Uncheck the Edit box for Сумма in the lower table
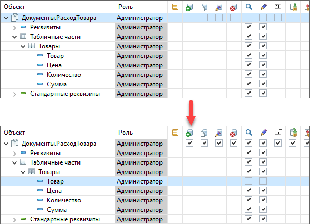Screen dimensions: 310x224 click(263, 209)
